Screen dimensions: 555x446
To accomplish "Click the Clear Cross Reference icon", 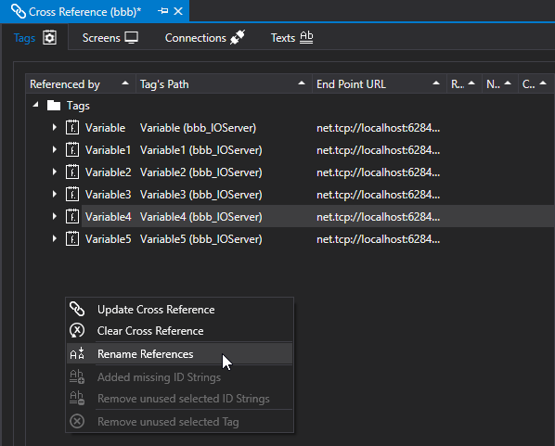I will [x=77, y=331].
